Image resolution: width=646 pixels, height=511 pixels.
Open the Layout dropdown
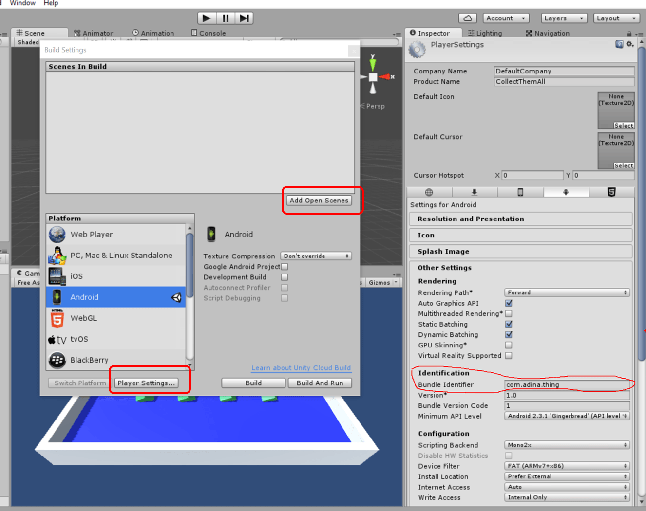(x=617, y=18)
